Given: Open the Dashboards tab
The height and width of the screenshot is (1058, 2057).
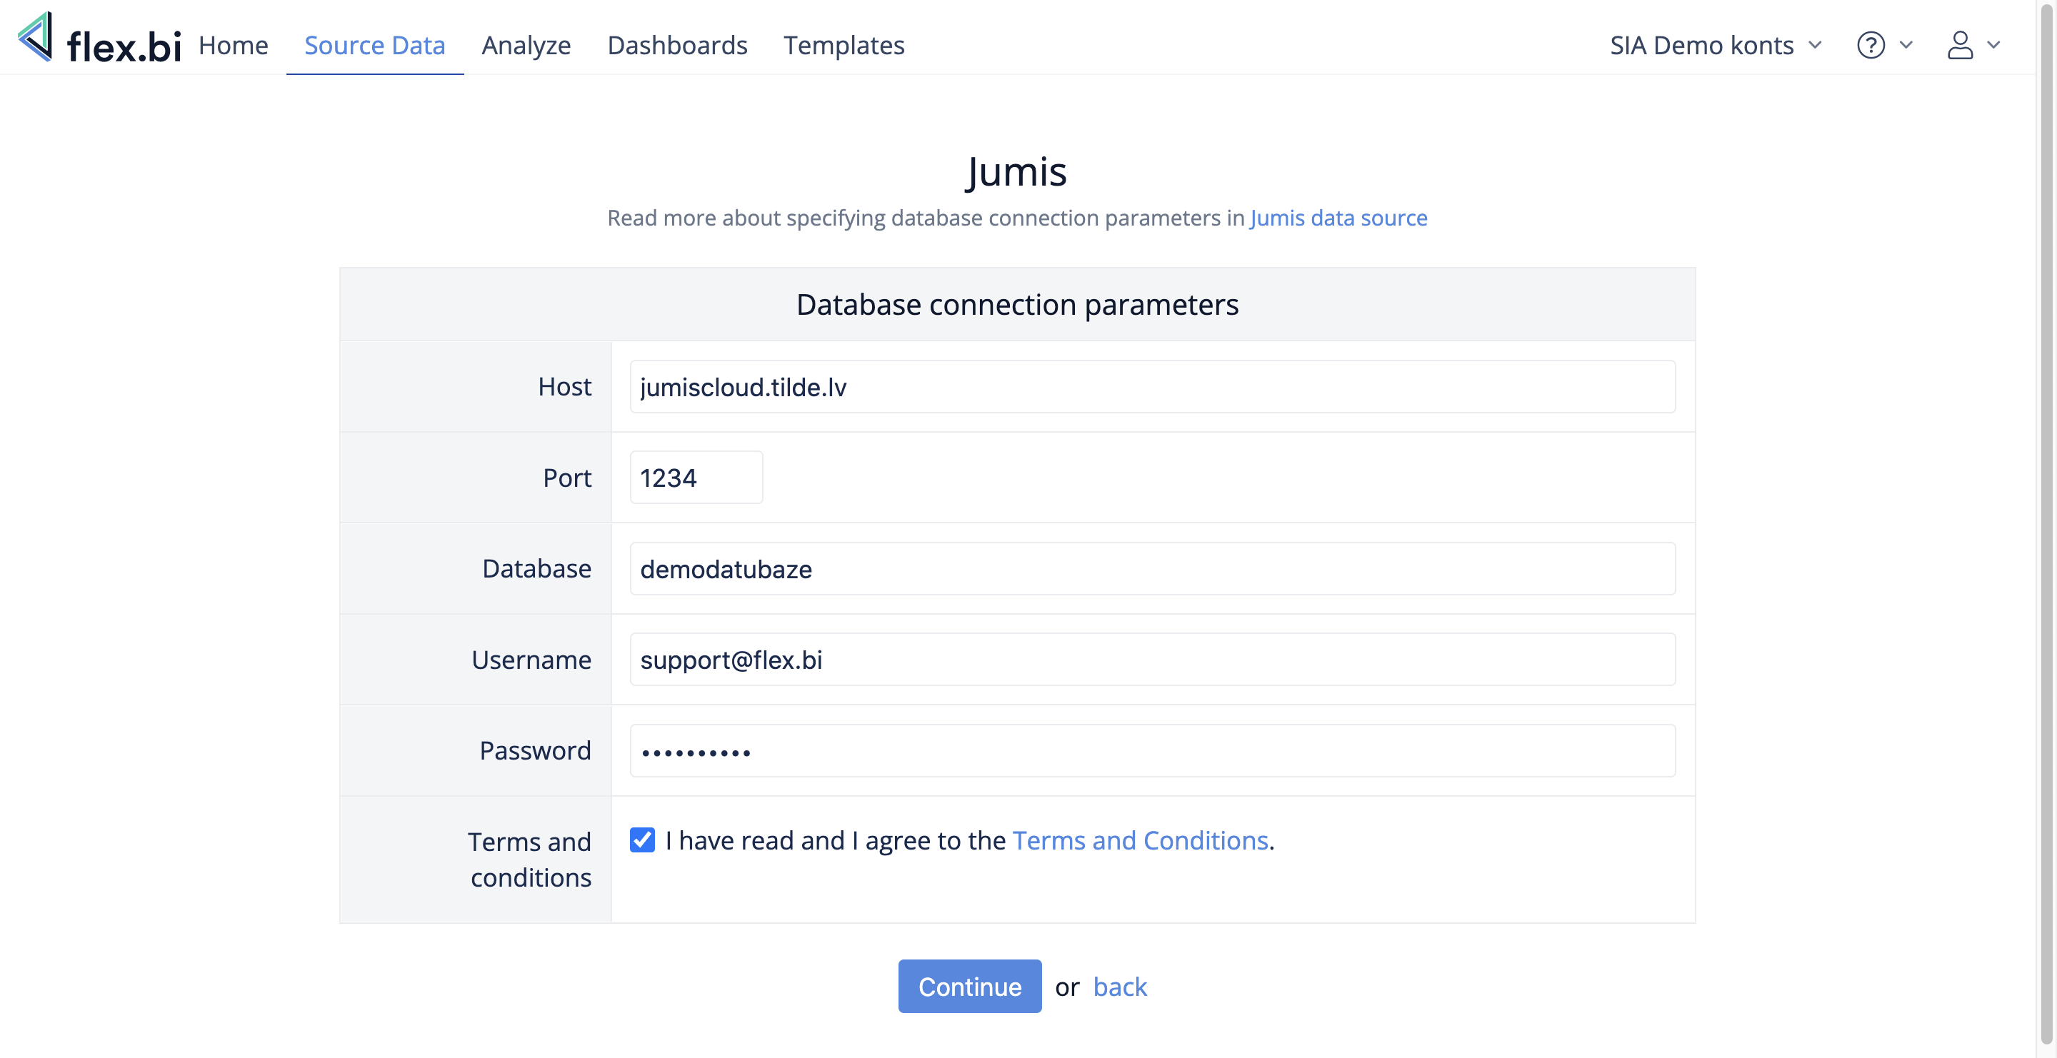Looking at the screenshot, I should point(677,46).
